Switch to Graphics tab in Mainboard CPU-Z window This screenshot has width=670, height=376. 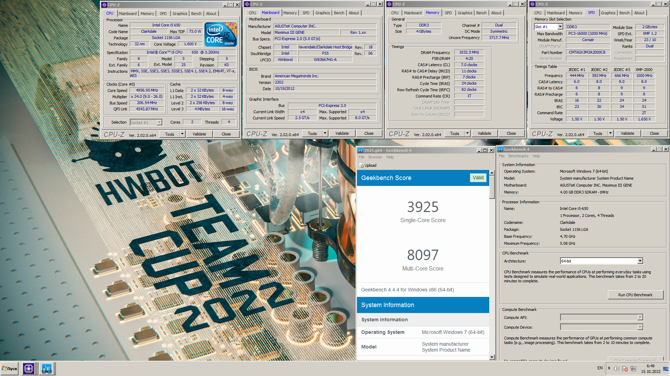click(322, 13)
